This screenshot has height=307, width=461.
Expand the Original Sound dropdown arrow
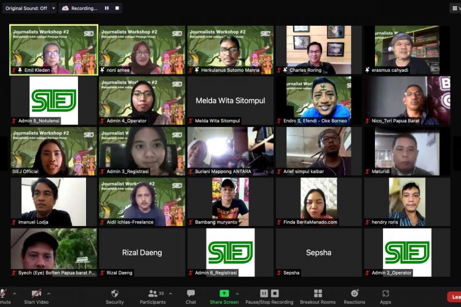click(x=53, y=8)
